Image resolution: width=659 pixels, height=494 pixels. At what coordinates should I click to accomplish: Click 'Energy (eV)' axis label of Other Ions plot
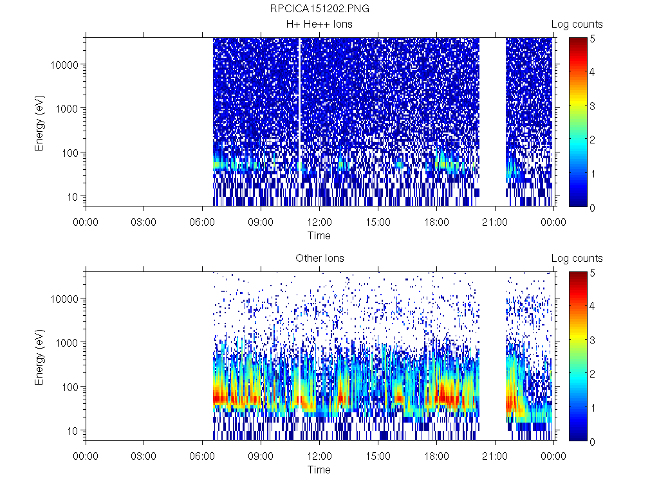(x=39, y=357)
